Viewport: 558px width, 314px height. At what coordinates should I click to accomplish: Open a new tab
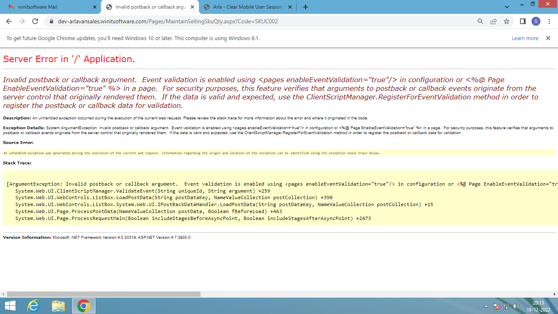[306, 7]
